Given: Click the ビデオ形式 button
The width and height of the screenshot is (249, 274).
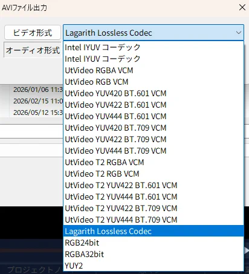Looking at the screenshot, I should point(33,32).
